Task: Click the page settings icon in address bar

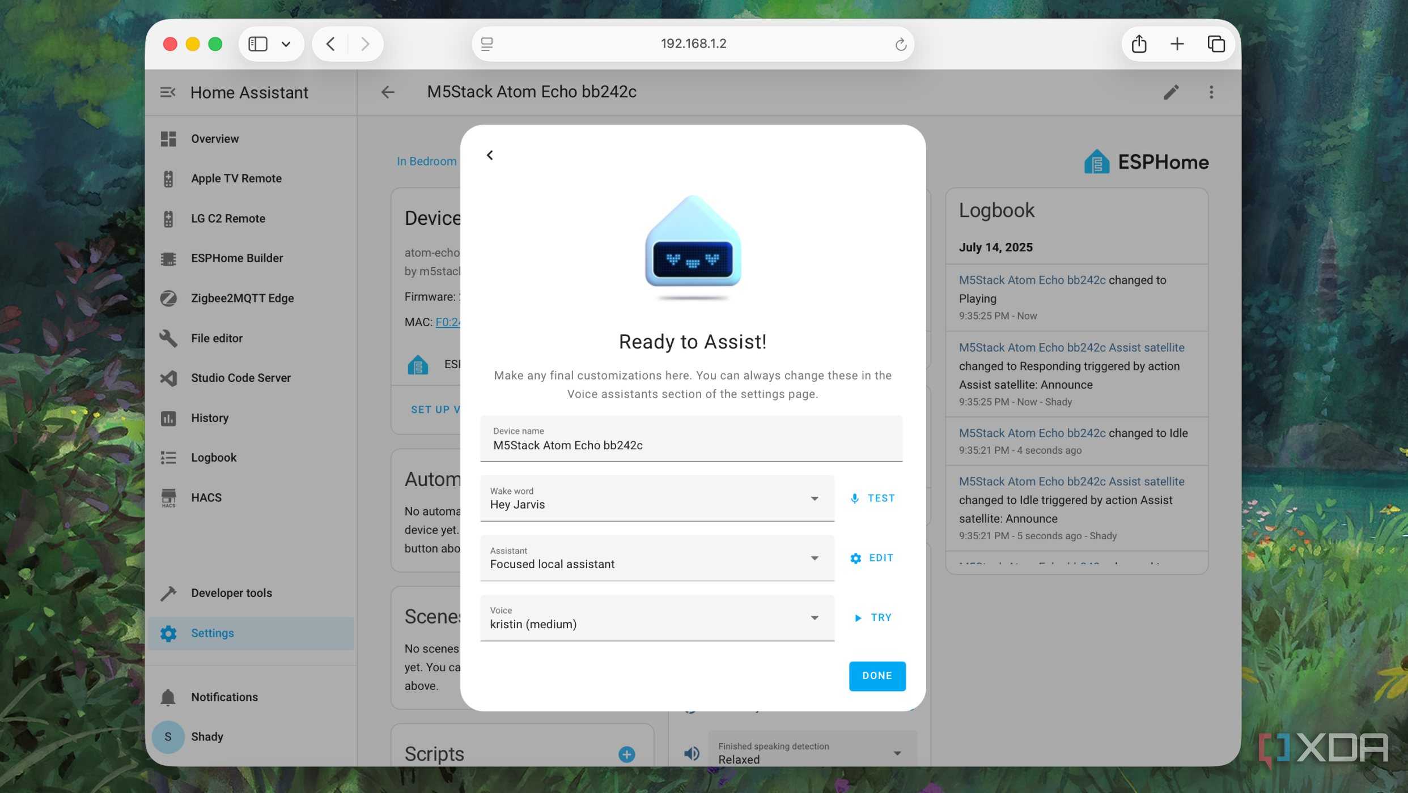Action: pyautogui.click(x=487, y=44)
